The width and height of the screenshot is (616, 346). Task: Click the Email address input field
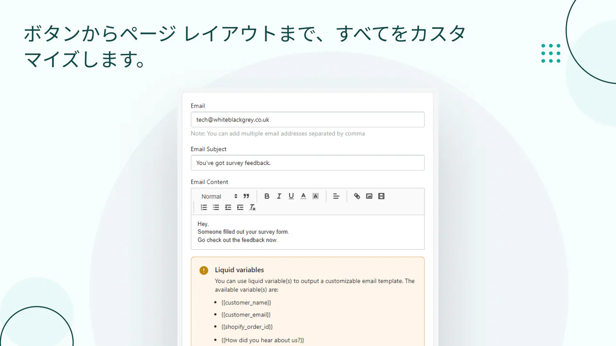pos(308,120)
